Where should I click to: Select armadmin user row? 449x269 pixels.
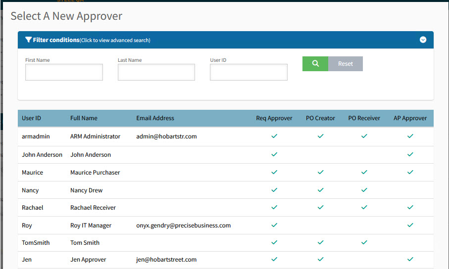[36, 136]
